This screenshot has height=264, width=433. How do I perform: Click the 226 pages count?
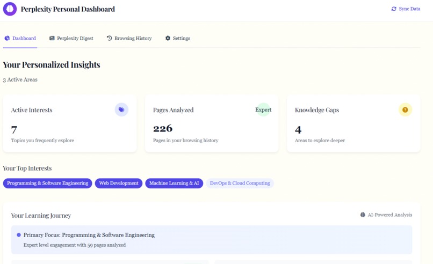(163, 128)
